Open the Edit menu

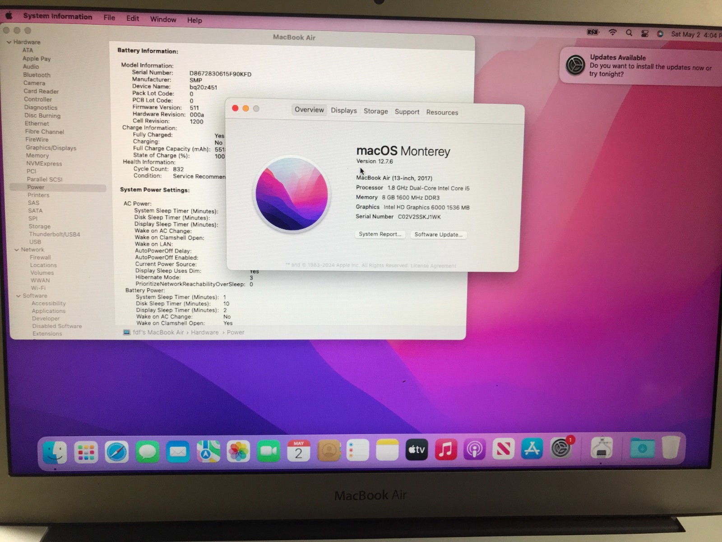[133, 19]
